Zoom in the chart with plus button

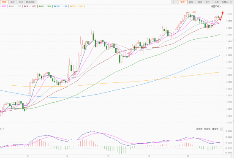click(x=173, y=2)
